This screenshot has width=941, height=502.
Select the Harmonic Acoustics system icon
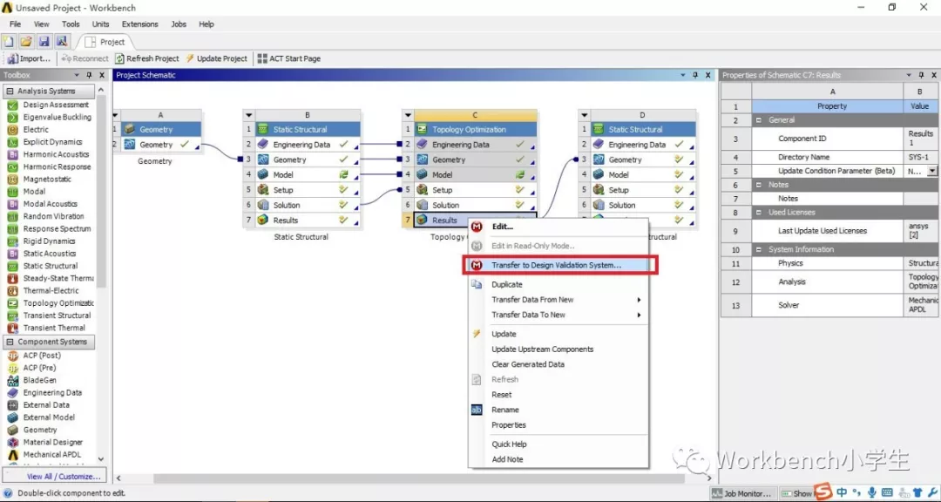tap(12, 154)
